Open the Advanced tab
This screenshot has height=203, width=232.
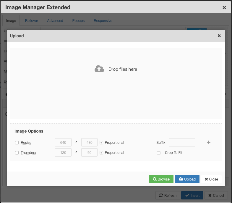(55, 21)
